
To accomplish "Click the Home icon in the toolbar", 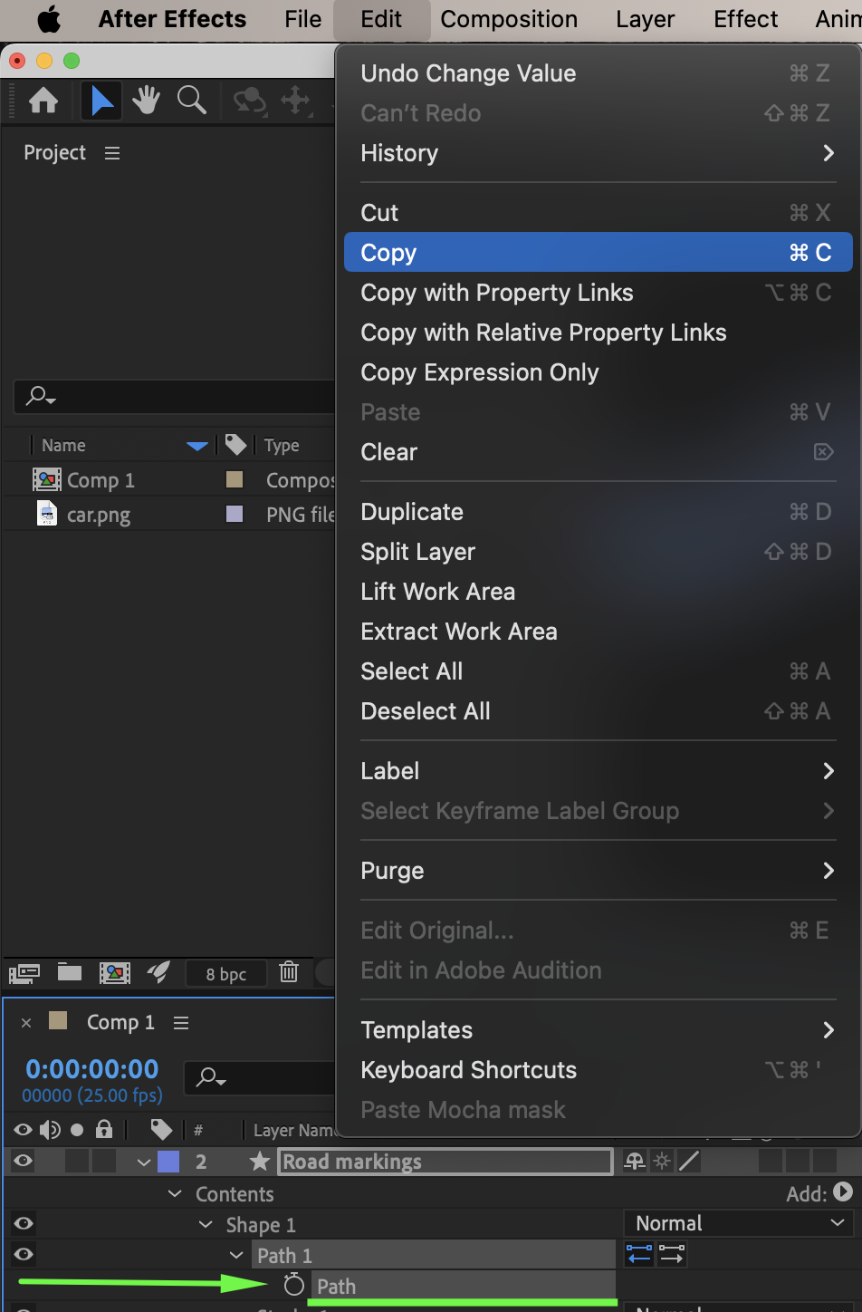I will 43,101.
